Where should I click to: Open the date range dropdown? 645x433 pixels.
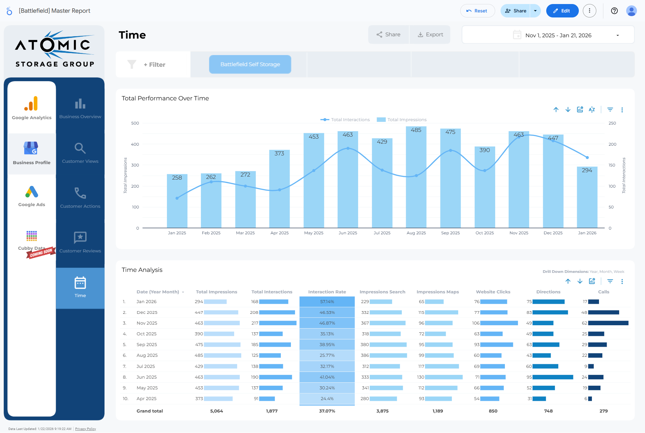click(x=617, y=35)
